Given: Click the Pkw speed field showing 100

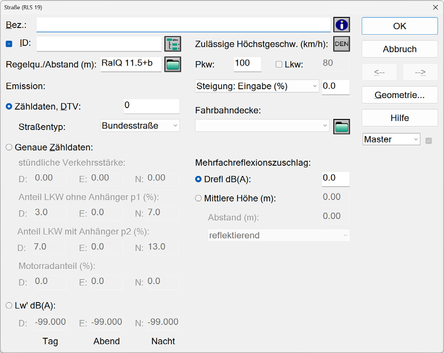Looking at the screenshot, I should [248, 64].
